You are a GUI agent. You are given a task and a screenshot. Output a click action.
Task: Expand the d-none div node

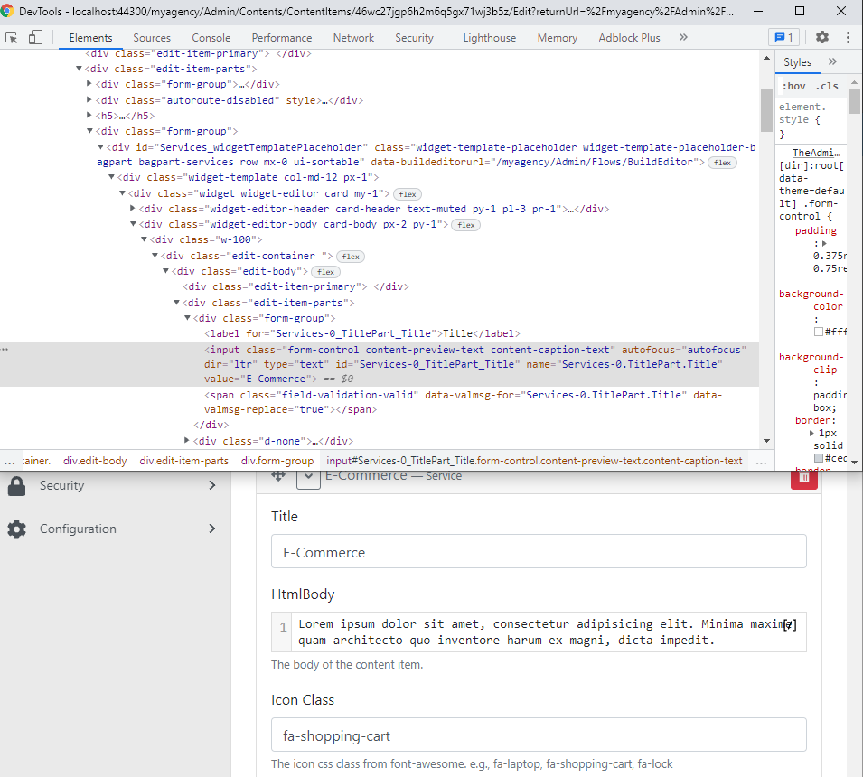[x=186, y=440]
